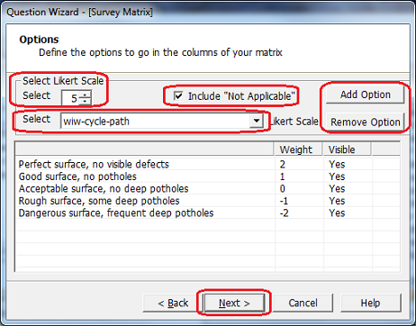Image resolution: width=416 pixels, height=326 pixels.
Task: Increase Likert scale count with up arrow
Action: [86, 95]
